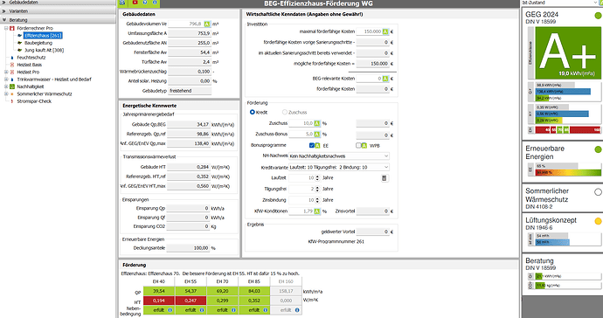The image size is (603, 318).
Task: Open the NH-Nachweis dropdown
Action: (339, 156)
